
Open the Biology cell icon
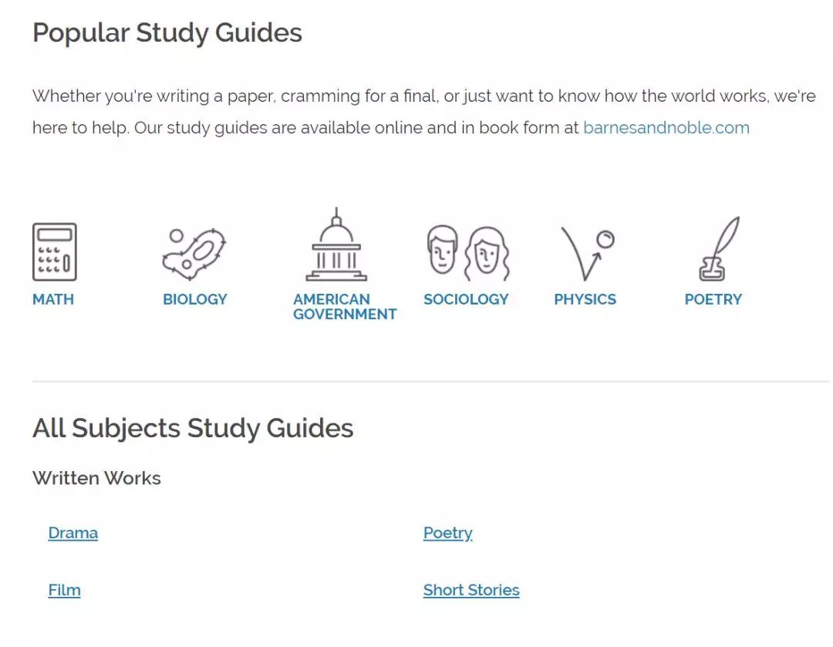pyautogui.click(x=194, y=253)
